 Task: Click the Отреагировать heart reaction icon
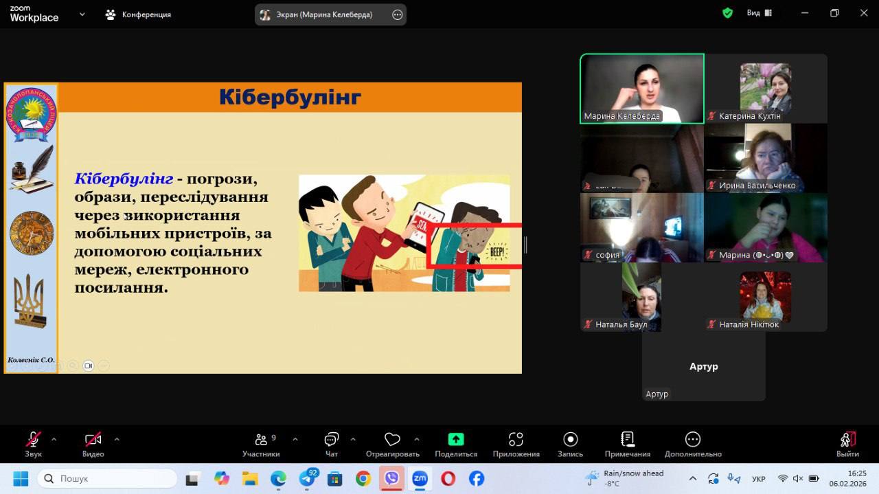click(392, 440)
